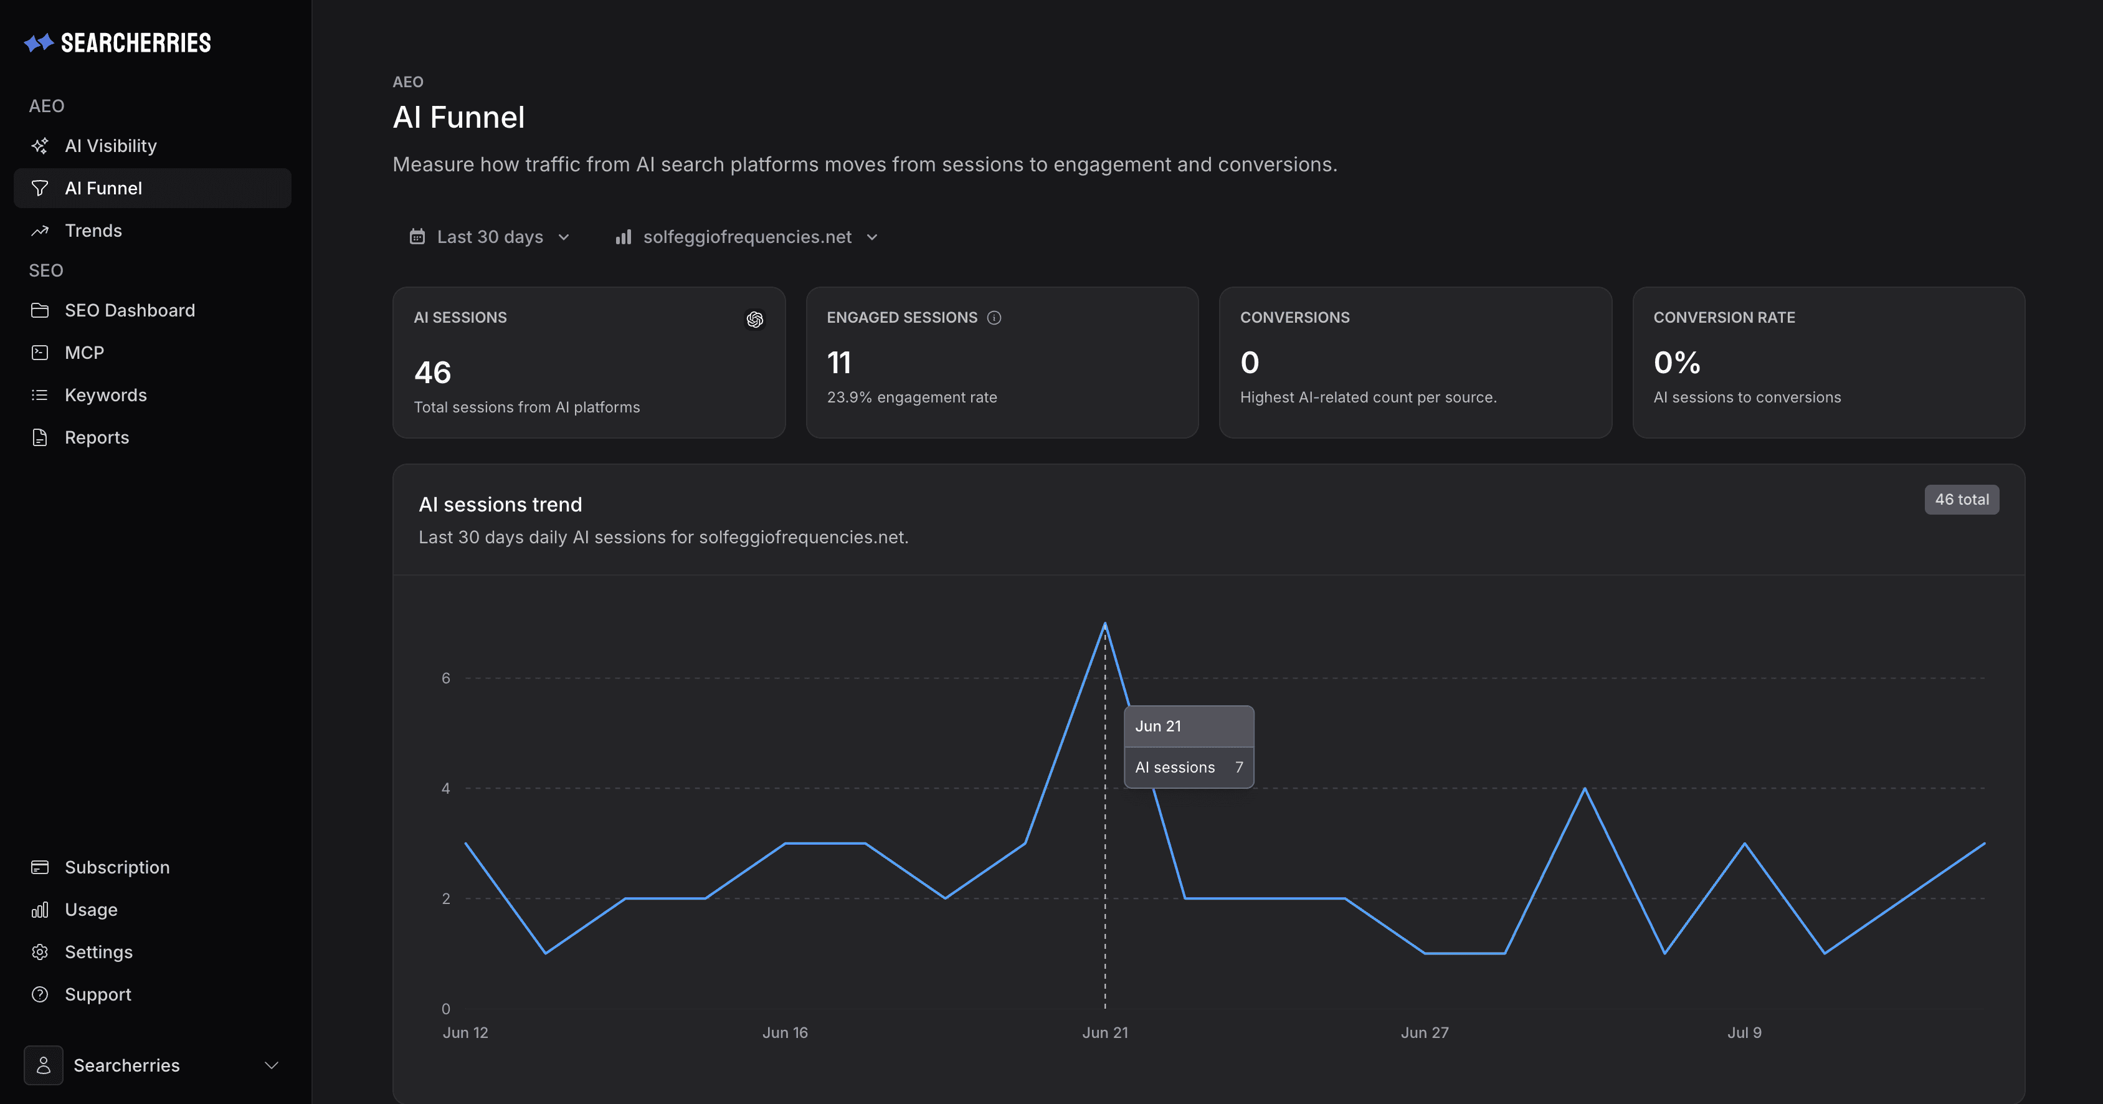Click the SEARCHERRIES brand name
Viewport: 2103px width, 1104px height.
tap(136, 43)
